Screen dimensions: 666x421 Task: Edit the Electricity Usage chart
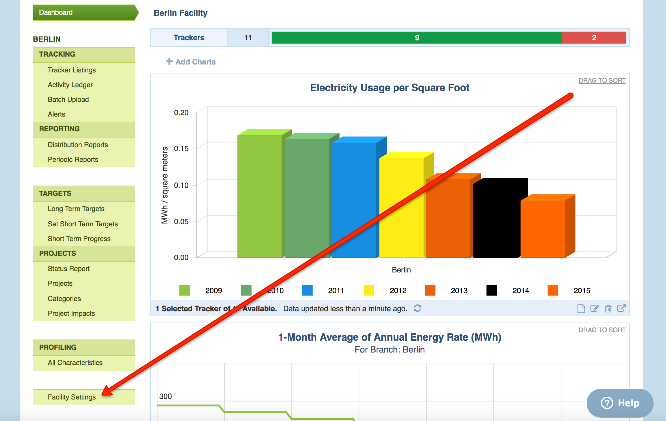[x=594, y=308]
